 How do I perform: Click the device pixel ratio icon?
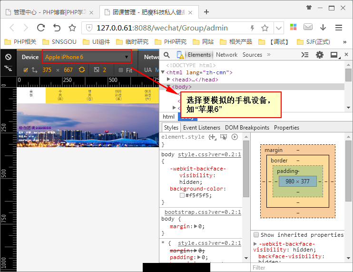(x=97, y=70)
